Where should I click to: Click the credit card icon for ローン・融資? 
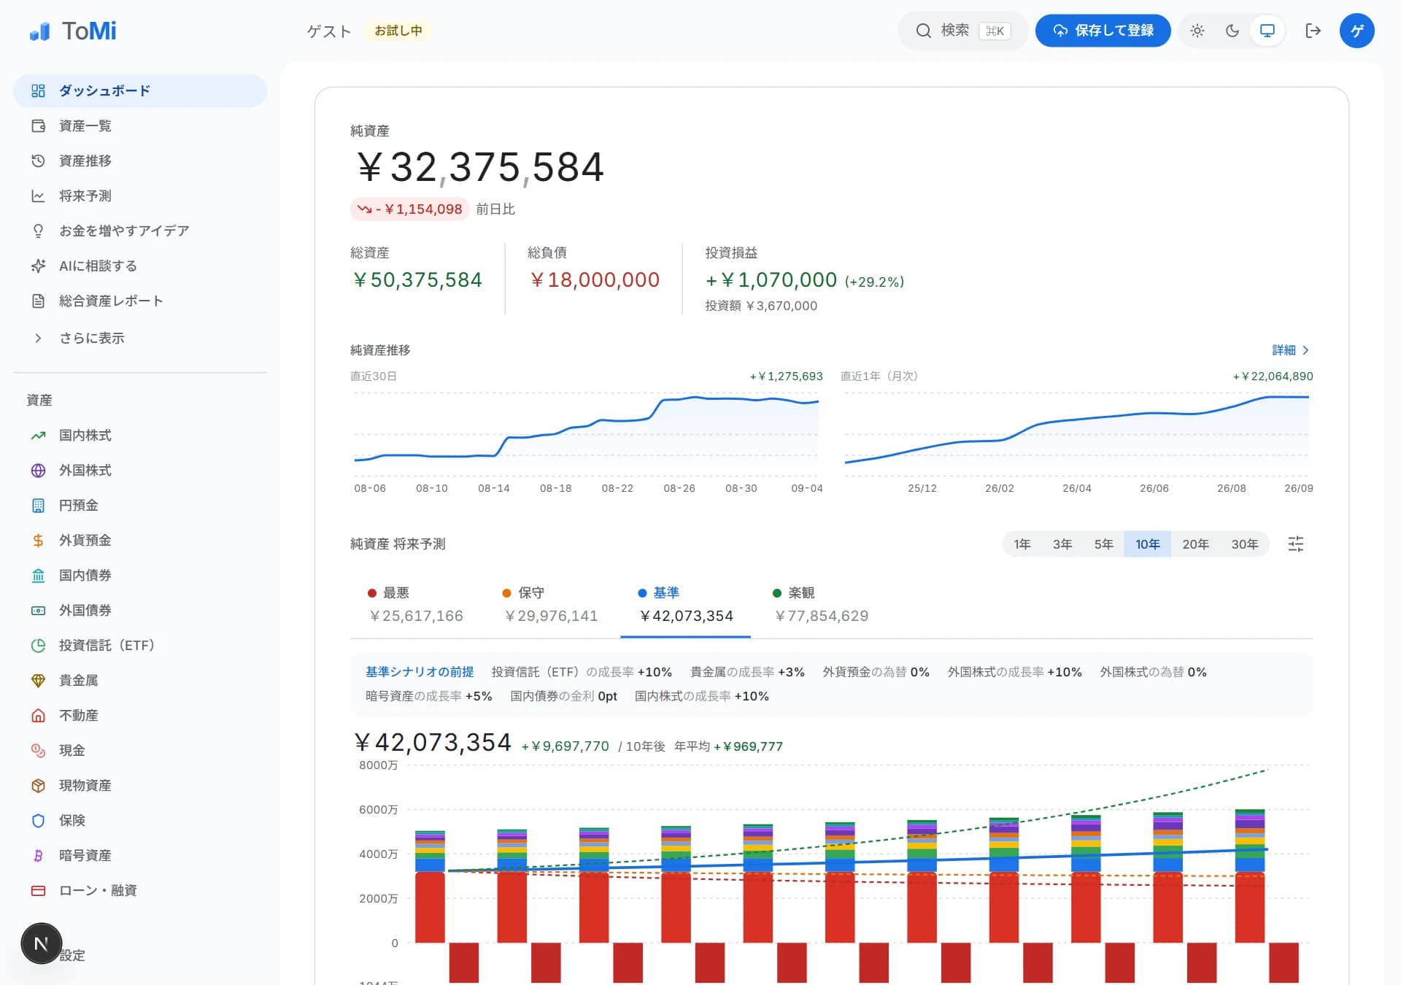[x=38, y=891]
